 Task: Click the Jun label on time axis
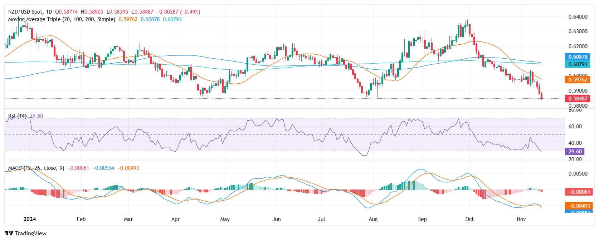click(x=276, y=219)
